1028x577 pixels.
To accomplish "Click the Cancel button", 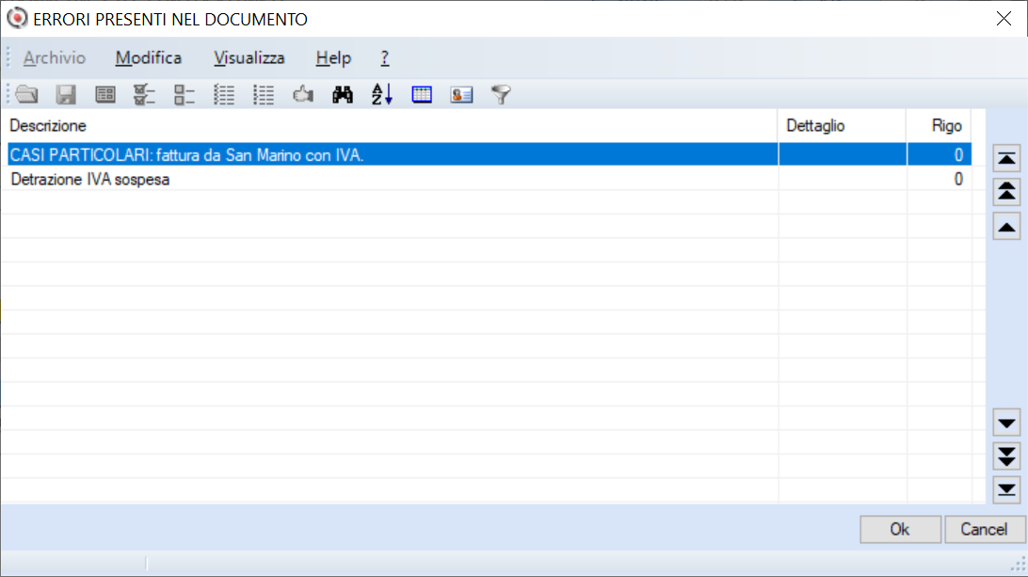I will tap(984, 529).
